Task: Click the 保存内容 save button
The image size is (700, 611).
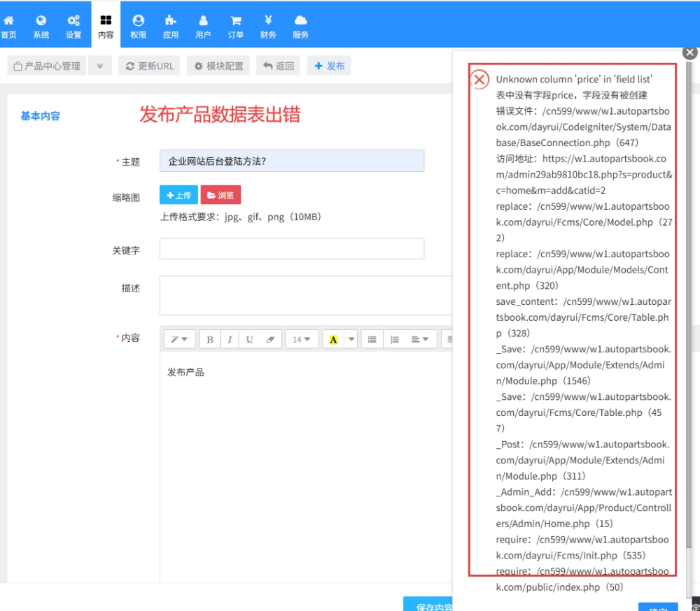Action: point(428,605)
